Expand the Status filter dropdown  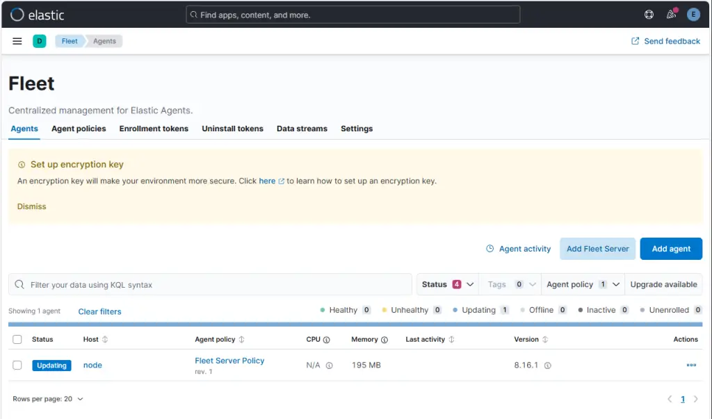(x=447, y=285)
